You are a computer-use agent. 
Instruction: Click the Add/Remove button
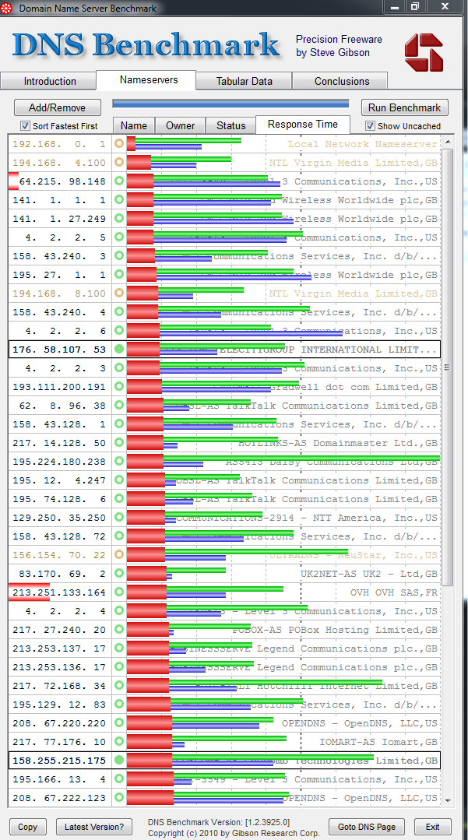click(x=58, y=107)
